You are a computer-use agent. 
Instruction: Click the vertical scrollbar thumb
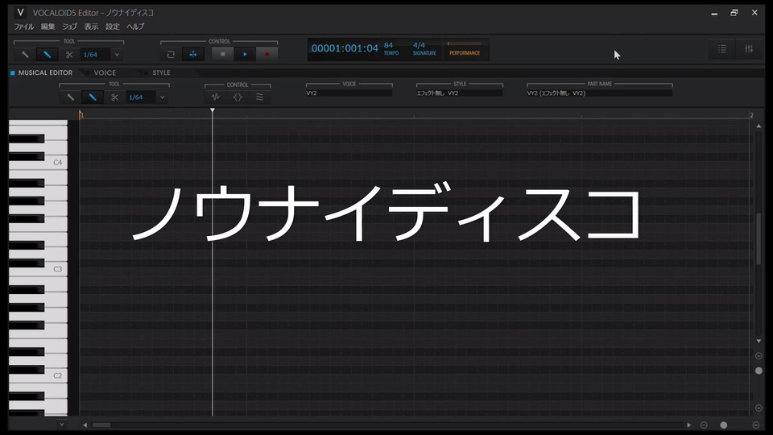coord(759,238)
